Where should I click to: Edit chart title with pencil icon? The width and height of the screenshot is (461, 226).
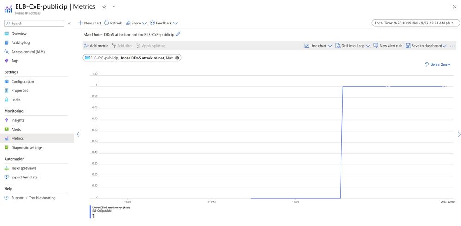click(178, 34)
